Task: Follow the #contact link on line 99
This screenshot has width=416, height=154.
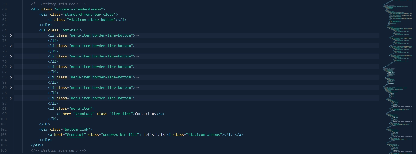Action: [84, 114]
